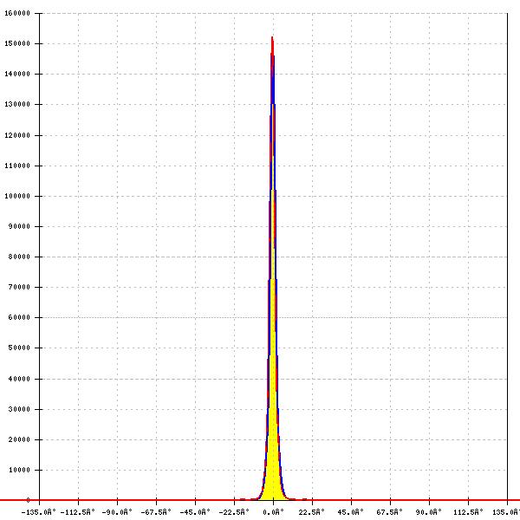Click the x-axis label "45.0Â°"
Viewport: 520px width, 520px height.
click(351, 512)
